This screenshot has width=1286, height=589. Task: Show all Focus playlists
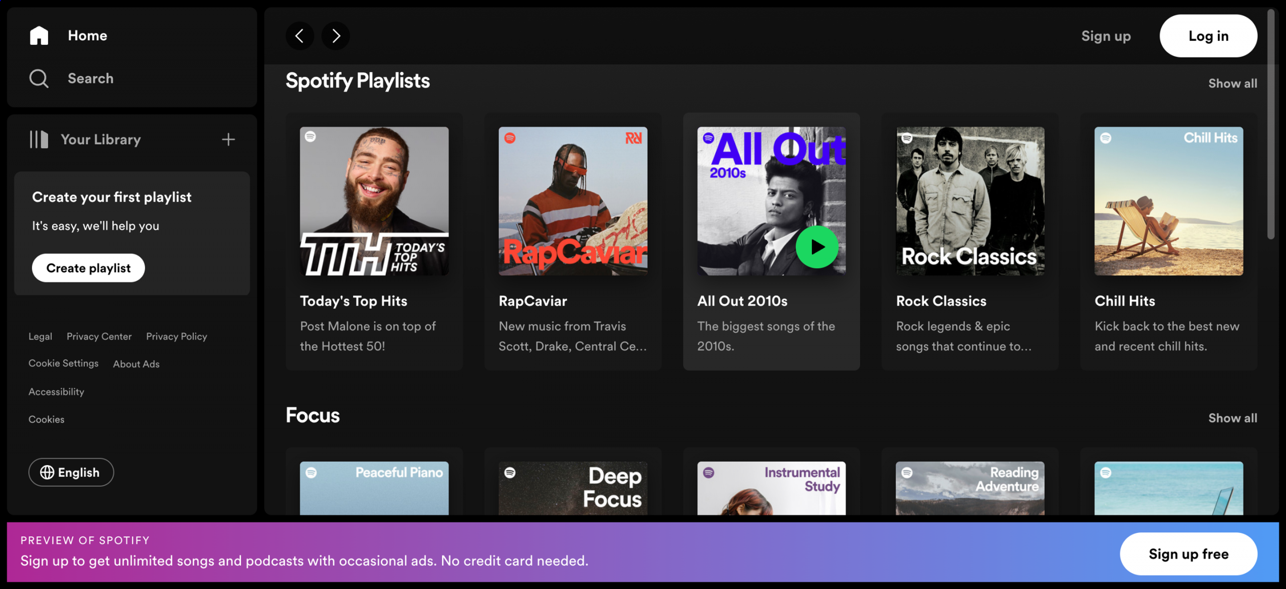(x=1232, y=417)
